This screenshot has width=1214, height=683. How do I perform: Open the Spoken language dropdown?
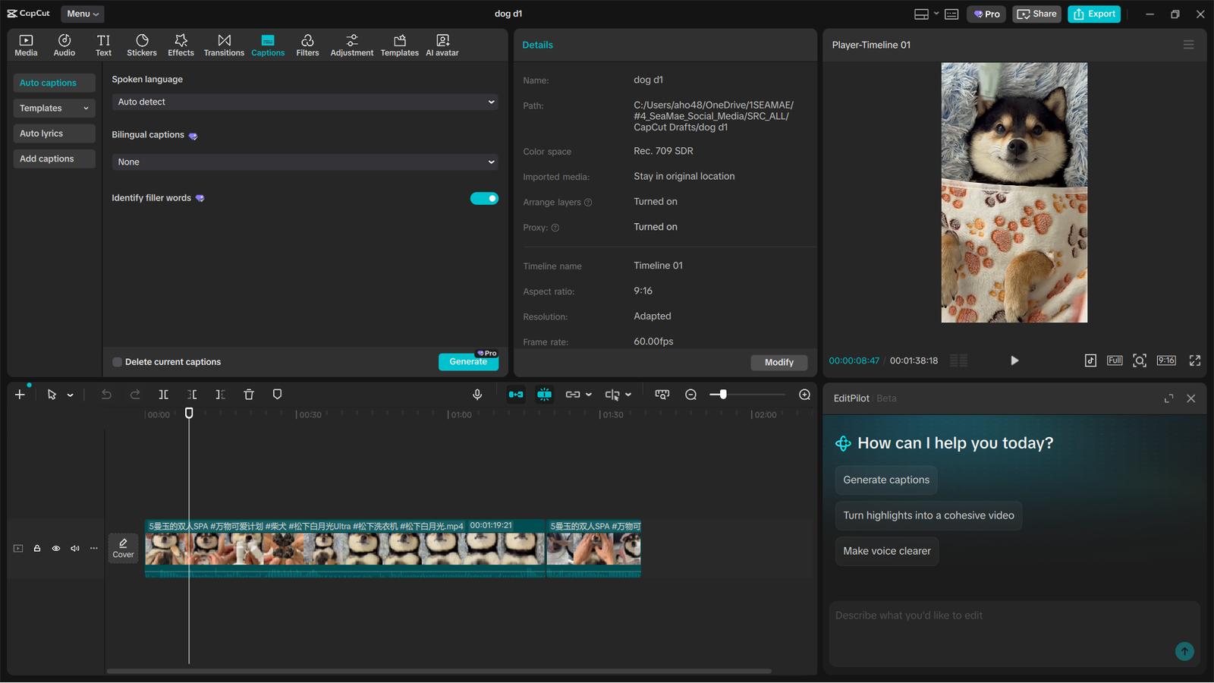(304, 102)
